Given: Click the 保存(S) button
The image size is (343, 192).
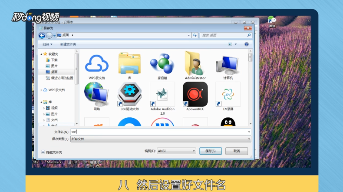Looking at the screenshot, I should coord(211,151).
